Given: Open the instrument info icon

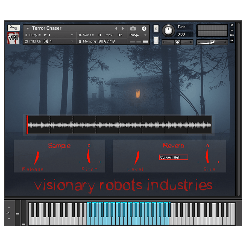Looking at the screenshot, I should pos(144,28).
